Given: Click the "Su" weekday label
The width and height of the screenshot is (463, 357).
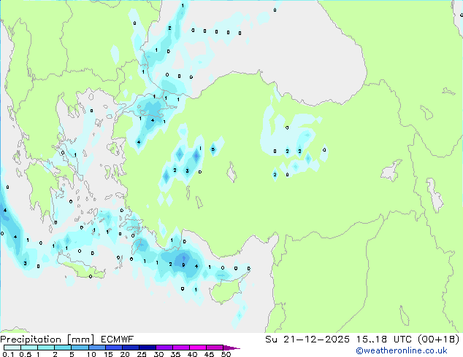Looking at the screenshot, I should [271, 340].
